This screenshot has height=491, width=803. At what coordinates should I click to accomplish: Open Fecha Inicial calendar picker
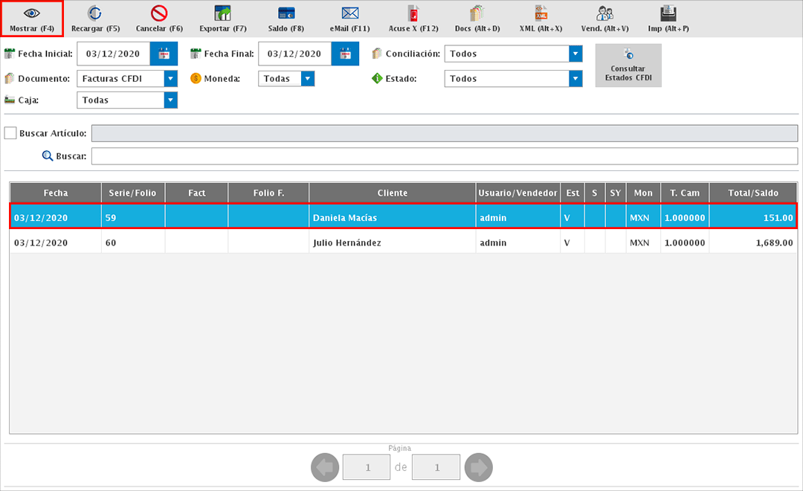tap(164, 54)
